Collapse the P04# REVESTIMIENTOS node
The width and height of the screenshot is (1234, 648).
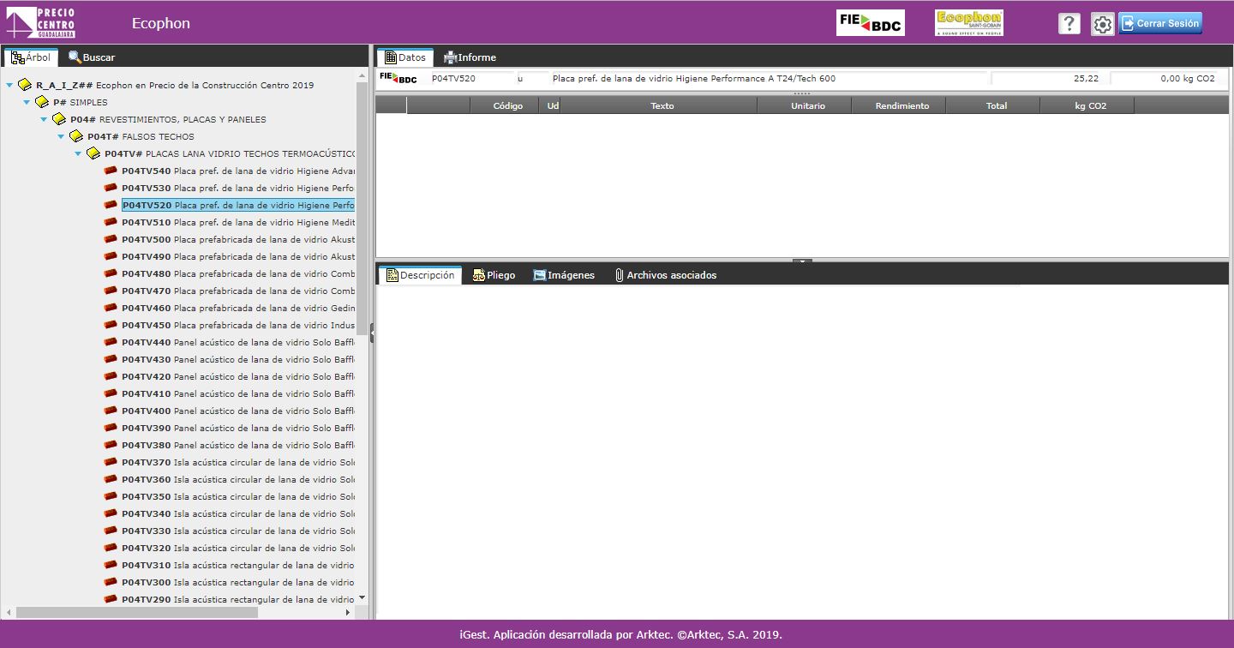point(44,119)
